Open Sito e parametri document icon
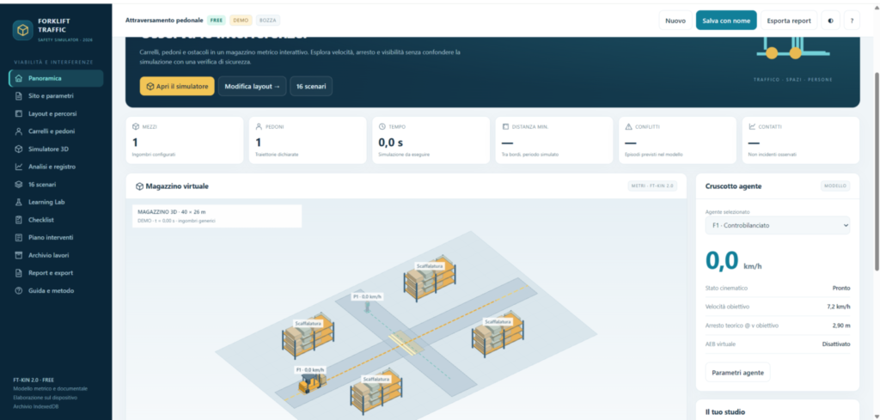This screenshot has width=880, height=420. point(19,96)
